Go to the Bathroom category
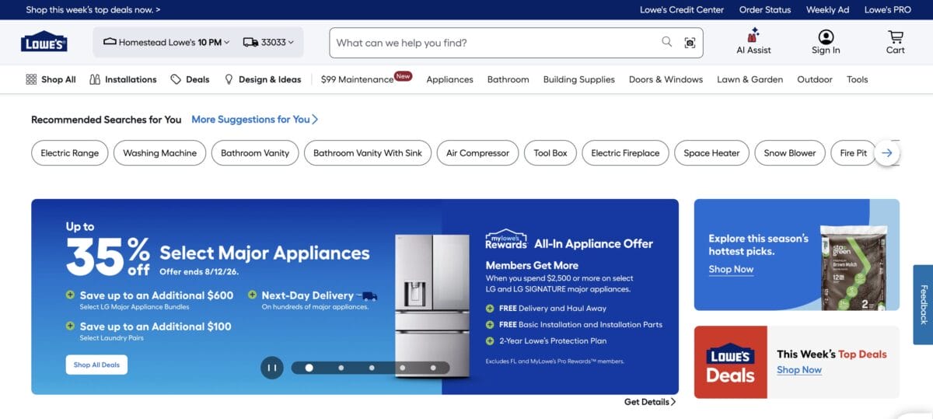This screenshot has height=419, width=933. coord(508,79)
